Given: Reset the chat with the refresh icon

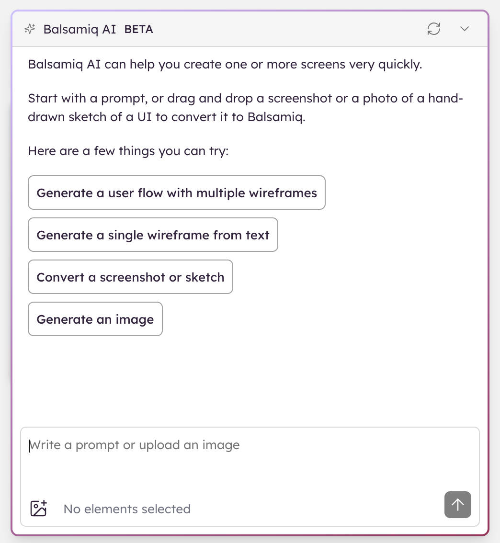Looking at the screenshot, I should pyautogui.click(x=434, y=29).
